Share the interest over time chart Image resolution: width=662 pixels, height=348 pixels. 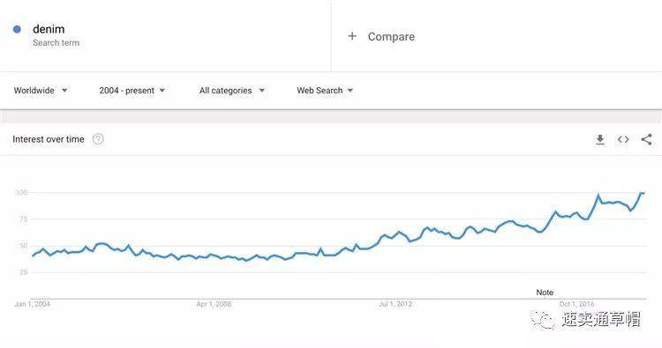[646, 139]
